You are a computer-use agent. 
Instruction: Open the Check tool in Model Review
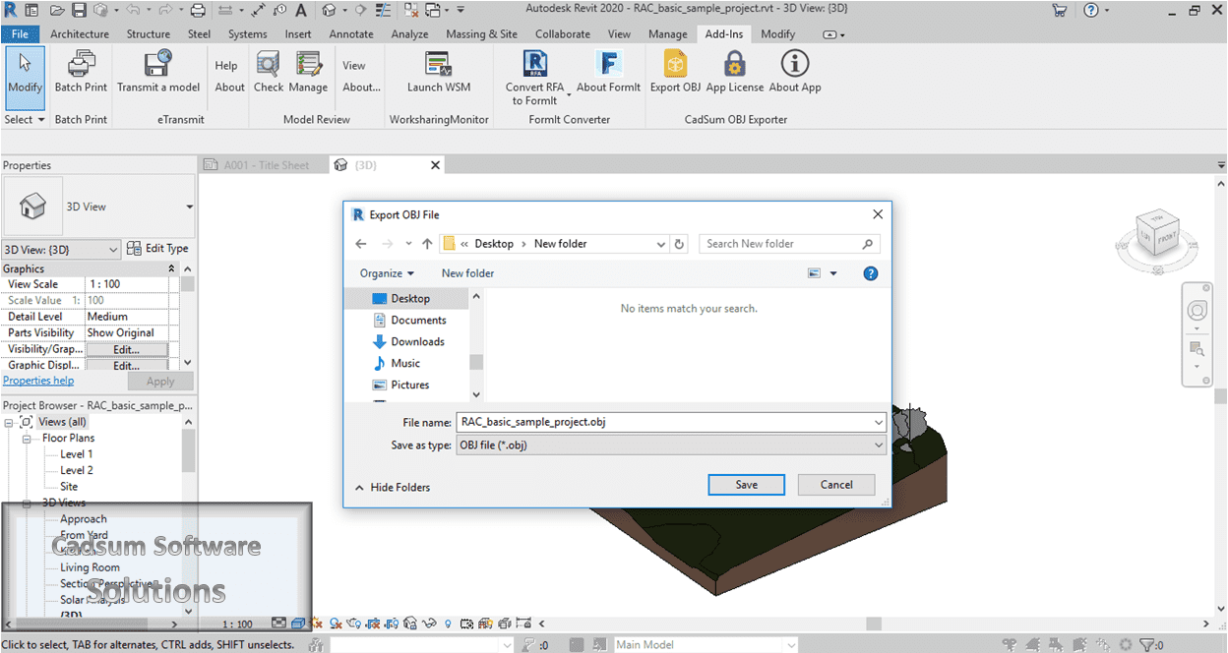point(268,69)
